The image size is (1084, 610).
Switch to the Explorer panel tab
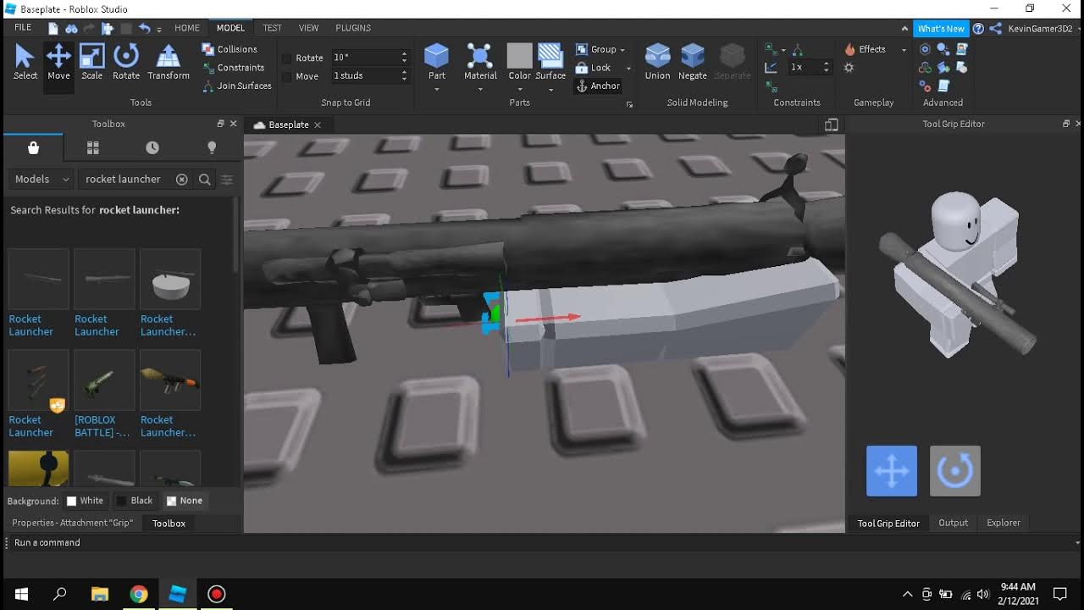tap(1004, 523)
